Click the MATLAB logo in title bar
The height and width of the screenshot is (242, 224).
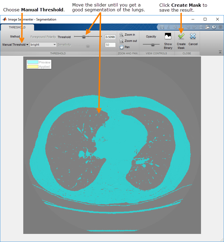pos(5,19)
